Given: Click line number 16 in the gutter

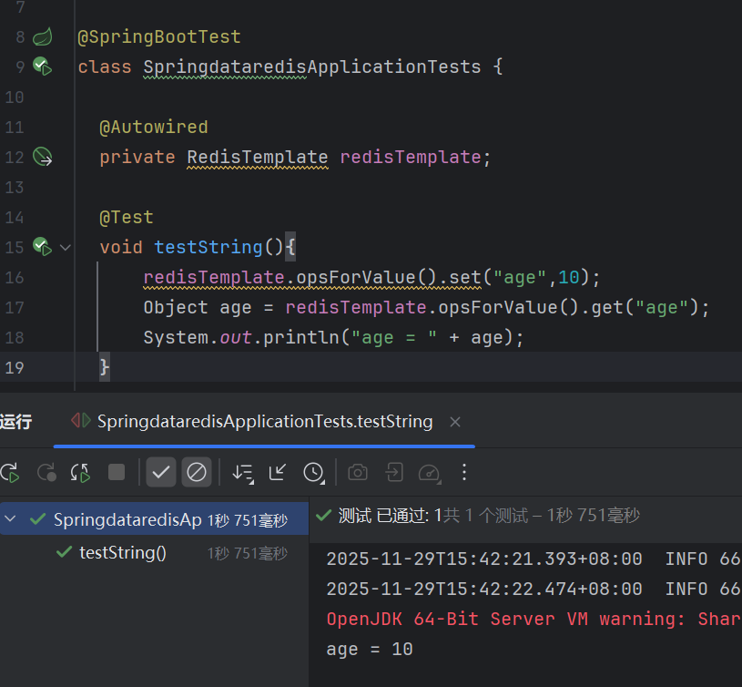Looking at the screenshot, I should click(15, 278).
